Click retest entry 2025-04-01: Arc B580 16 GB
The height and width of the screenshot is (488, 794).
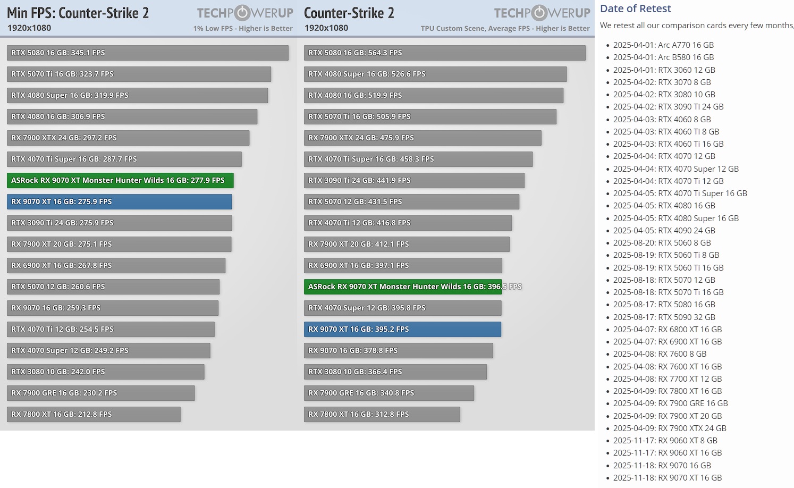pos(663,57)
